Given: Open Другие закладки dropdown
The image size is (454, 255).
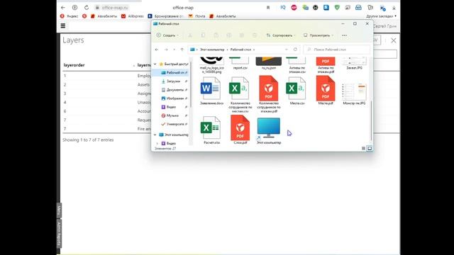Looking at the screenshot, I should pyautogui.click(x=382, y=16).
